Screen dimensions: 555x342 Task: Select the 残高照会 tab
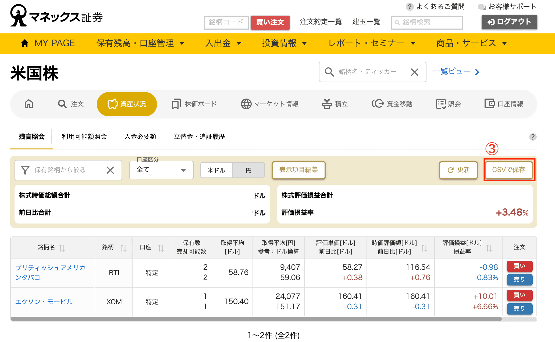pyautogui.click(x=32, y=137)
